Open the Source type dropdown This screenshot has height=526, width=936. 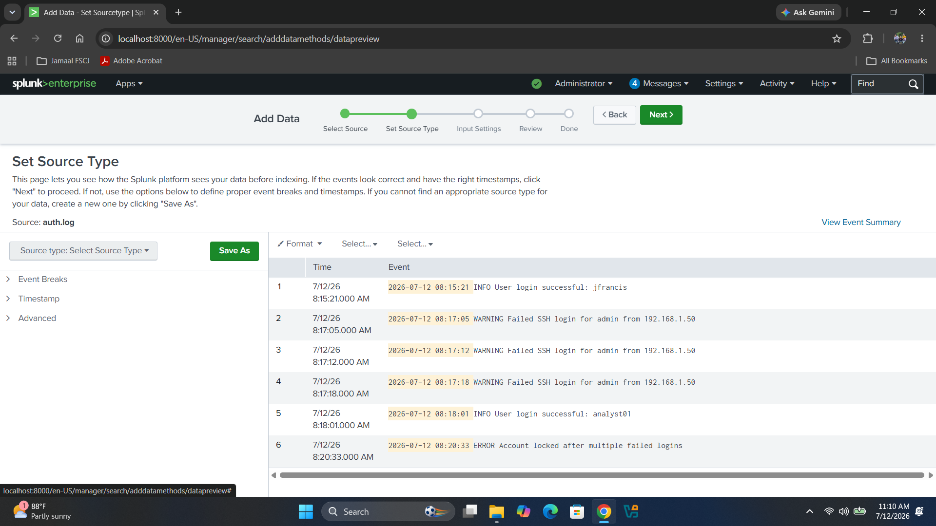click(83, 251)
